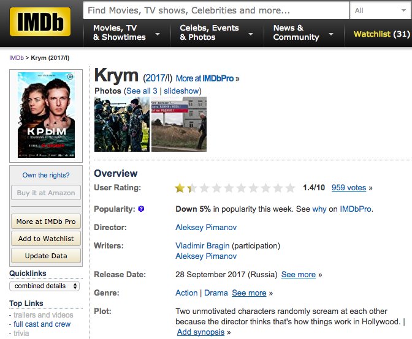Start the photos slideshow link
The width and height of the screenshot is (412, 339).
tap(181, 91)
